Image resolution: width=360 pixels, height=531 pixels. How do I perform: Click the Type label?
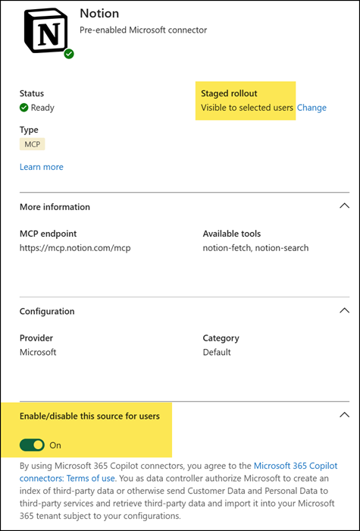[29, 130]
